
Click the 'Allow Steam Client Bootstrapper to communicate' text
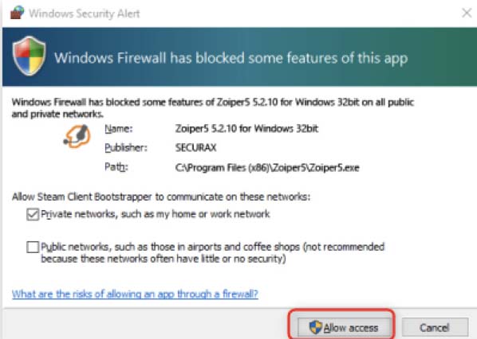pyautogui.click(x=161, y=197)
